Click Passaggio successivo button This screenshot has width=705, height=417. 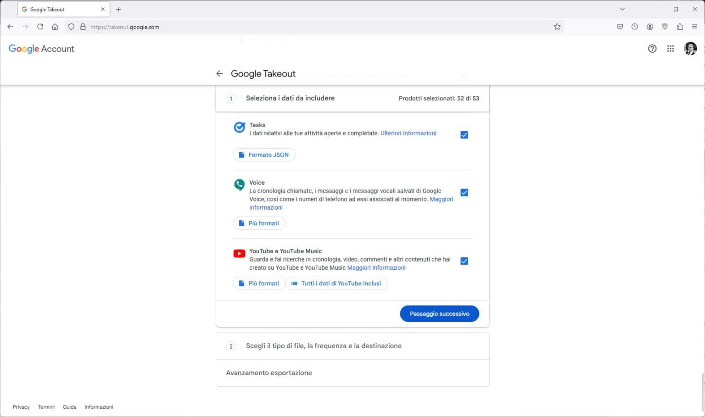tap(439, 314)
